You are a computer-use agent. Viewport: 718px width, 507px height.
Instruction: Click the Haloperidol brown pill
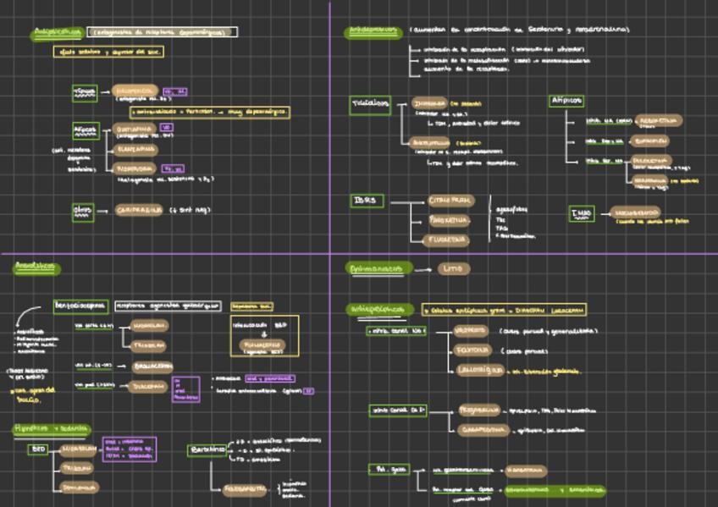click(x=135, y=91)
